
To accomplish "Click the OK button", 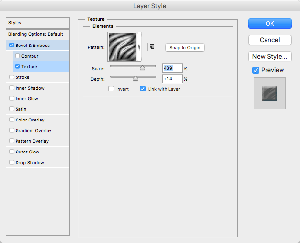I will click(270, 23).
